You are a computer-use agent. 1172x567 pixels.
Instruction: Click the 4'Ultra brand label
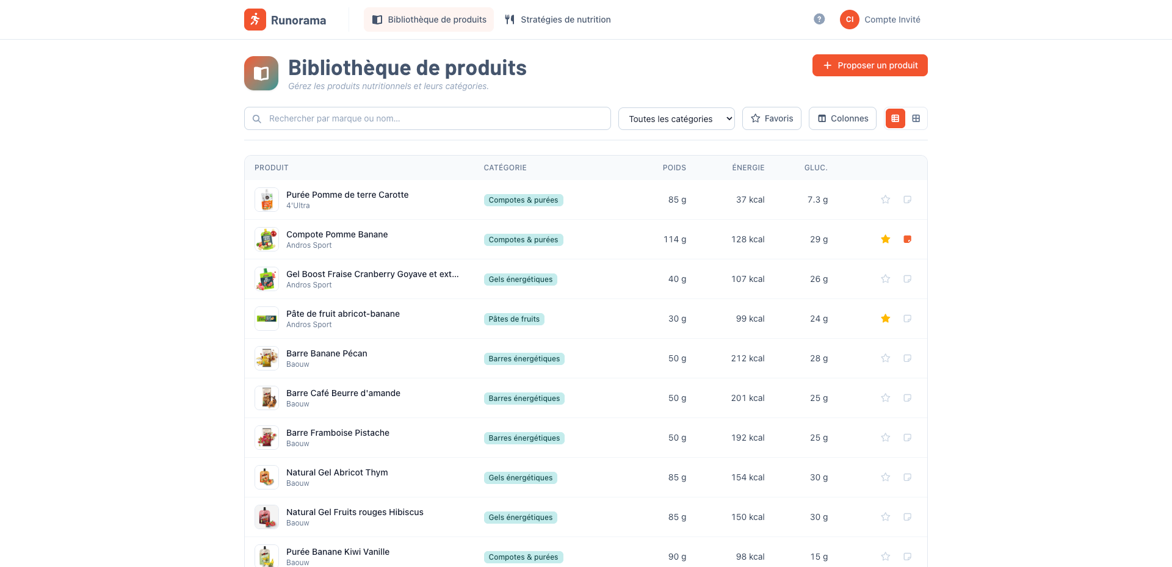point(298,206)
